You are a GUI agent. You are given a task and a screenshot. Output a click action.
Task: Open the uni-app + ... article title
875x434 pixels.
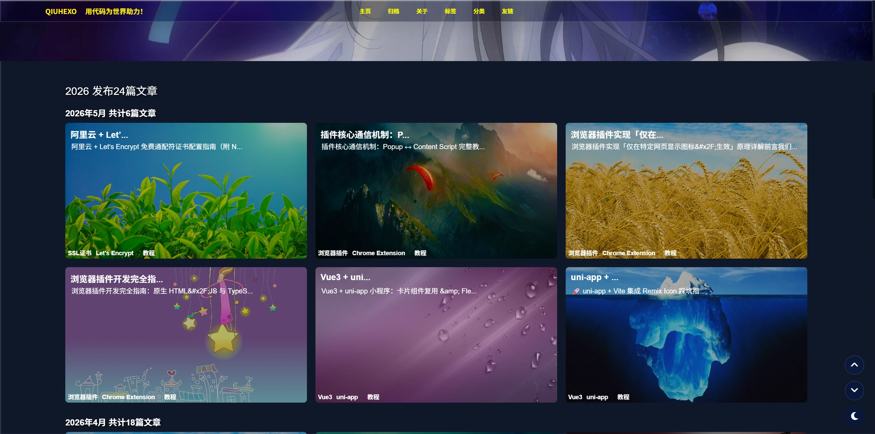[x=594, y=277]
